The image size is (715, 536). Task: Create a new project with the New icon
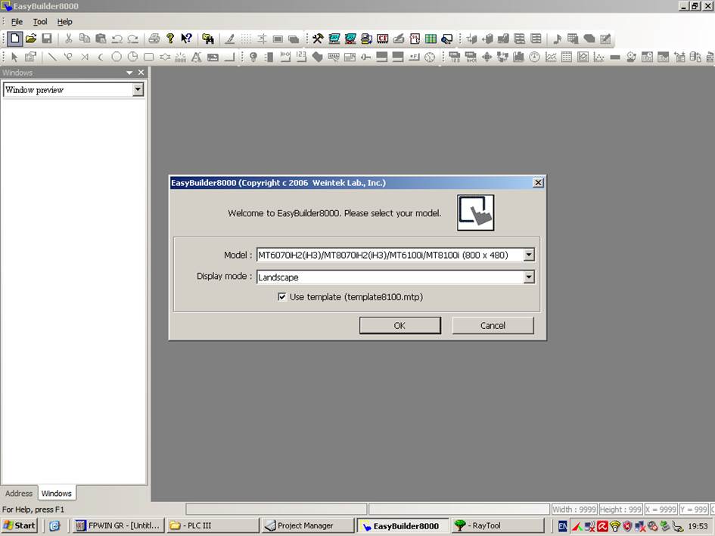click(14, 39)
